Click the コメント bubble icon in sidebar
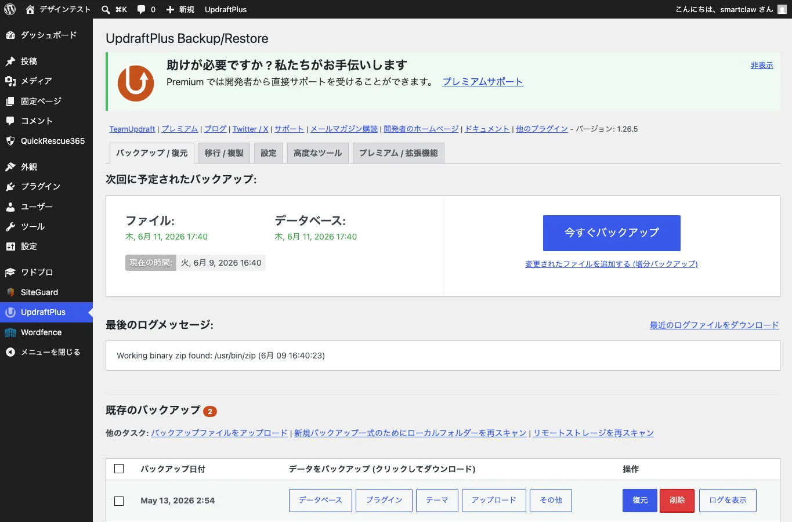 click(x=10, y=121)
